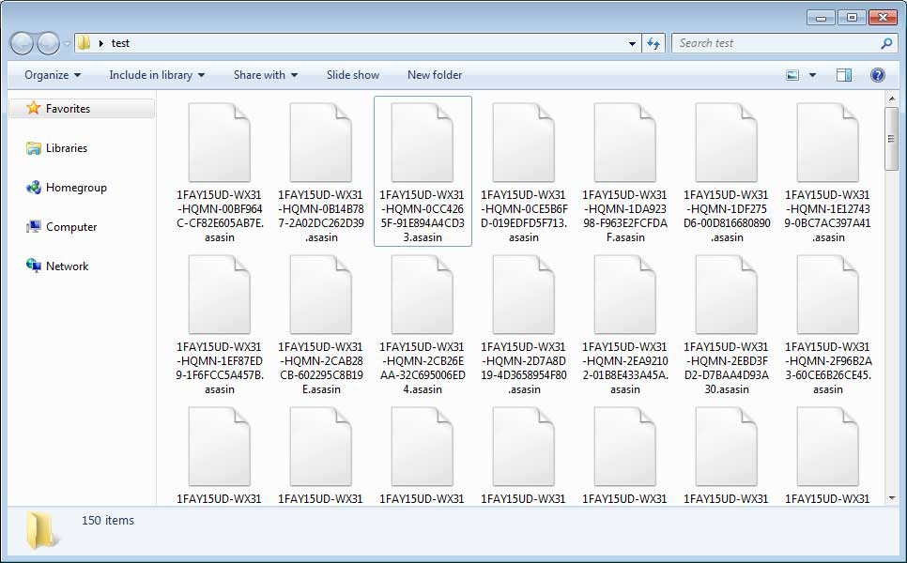Click the Back navigation arrow
The height and width of the screenshot is (563, 907).
(22, 43)
